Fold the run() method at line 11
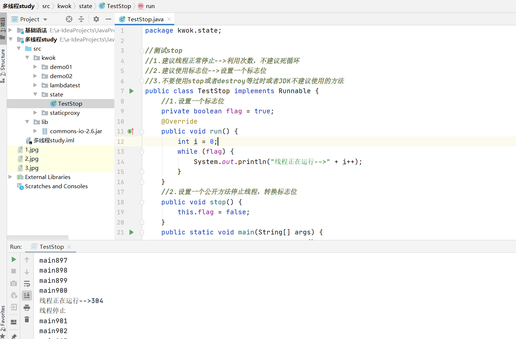516x339 pixels. (142, 131)
